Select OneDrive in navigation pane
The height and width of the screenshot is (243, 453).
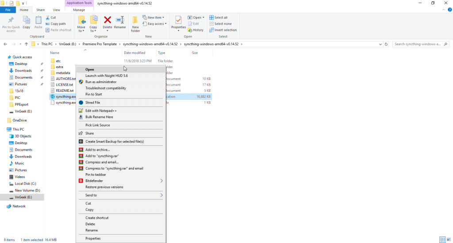[19, 120]
